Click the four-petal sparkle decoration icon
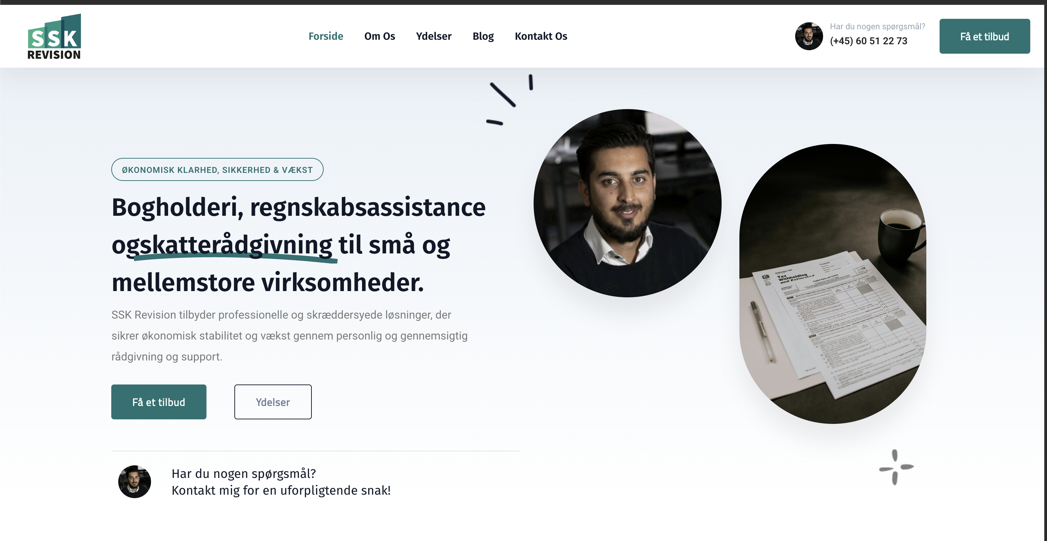The width and height of the screenshot is (1047, 541). click(896, 467)
